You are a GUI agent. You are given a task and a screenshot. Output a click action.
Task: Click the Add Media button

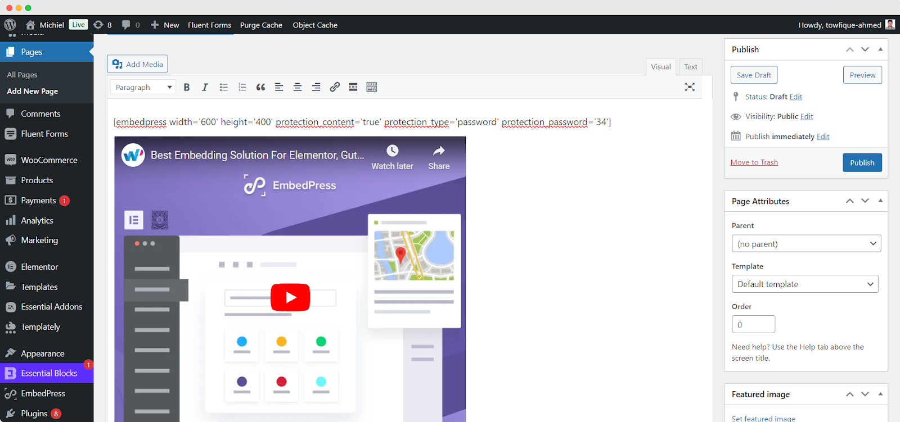(x=137, y=63)
